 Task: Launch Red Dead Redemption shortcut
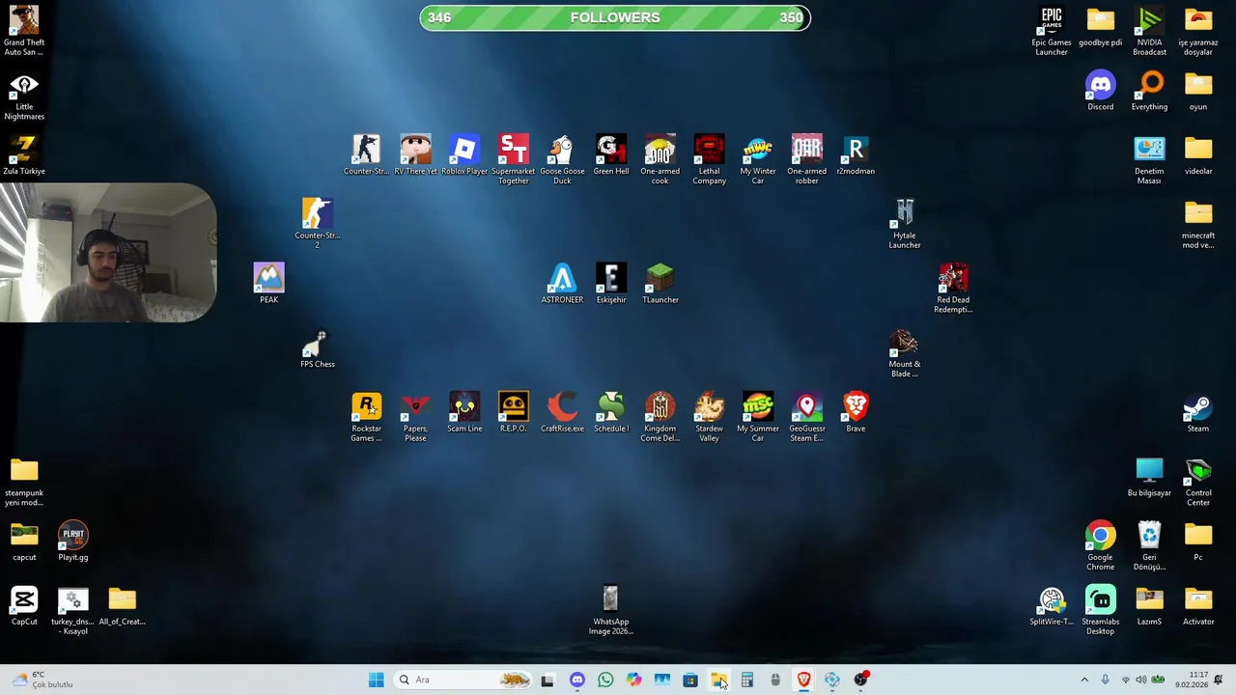point(953,288)
